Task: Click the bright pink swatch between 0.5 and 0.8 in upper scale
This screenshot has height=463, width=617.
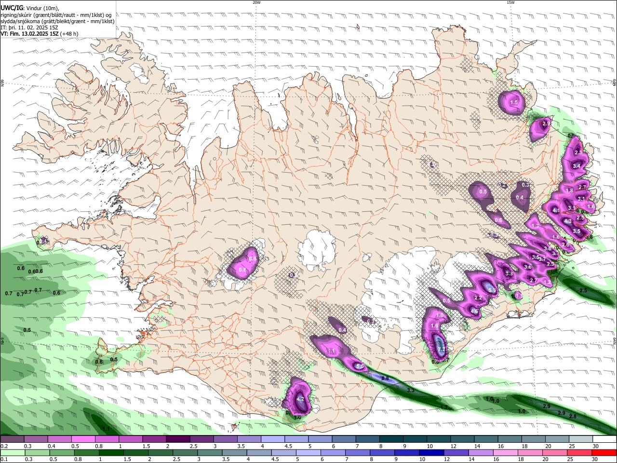Action: tap(83, 439)
